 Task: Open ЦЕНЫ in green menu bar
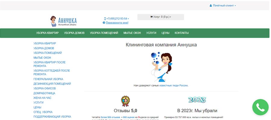(165, 33)
